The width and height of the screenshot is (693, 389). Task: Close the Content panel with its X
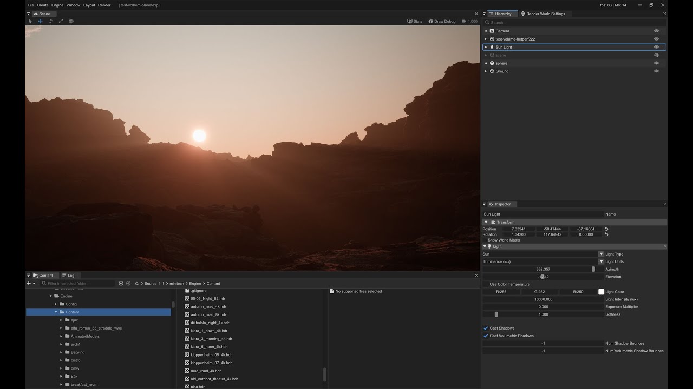tap(476, 276)
